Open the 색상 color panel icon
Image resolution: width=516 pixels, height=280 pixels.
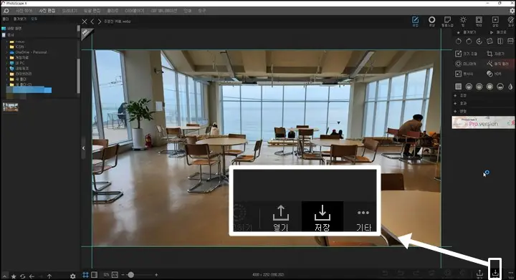point(431,21)
